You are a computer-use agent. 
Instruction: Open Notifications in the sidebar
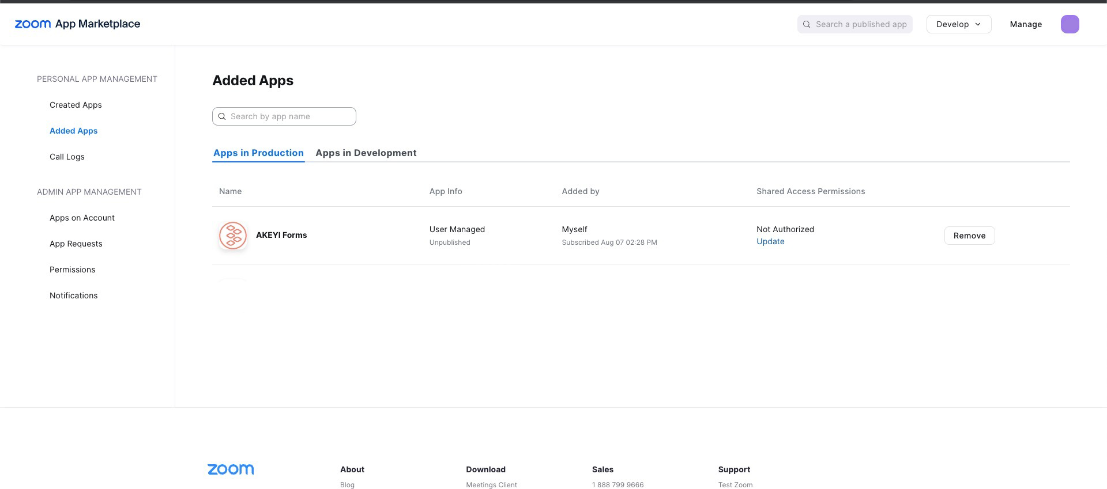point(73,295)
